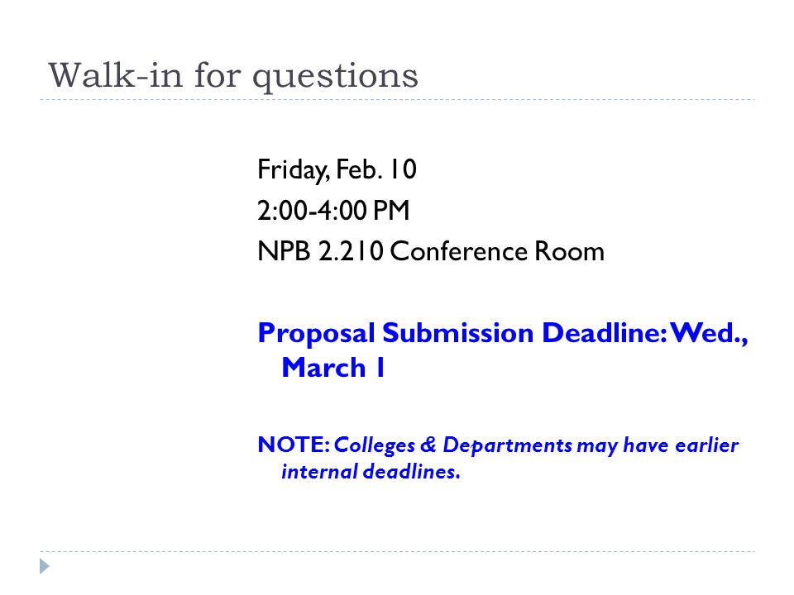Click the 'Wed.,' text in deadline line

709,333
